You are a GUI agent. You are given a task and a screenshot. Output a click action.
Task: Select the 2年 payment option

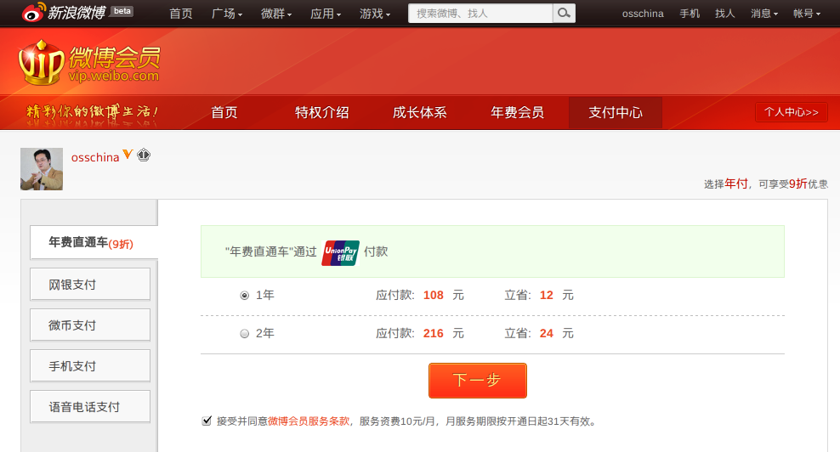coord(244,334)
